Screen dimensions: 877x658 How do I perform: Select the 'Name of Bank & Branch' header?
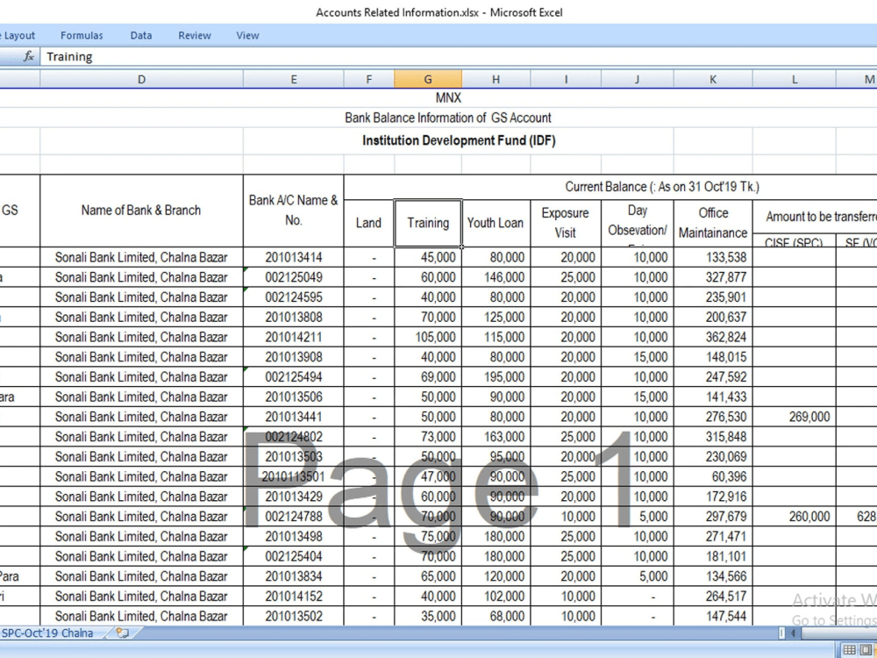pyautogui.click(x=141, y=211)
